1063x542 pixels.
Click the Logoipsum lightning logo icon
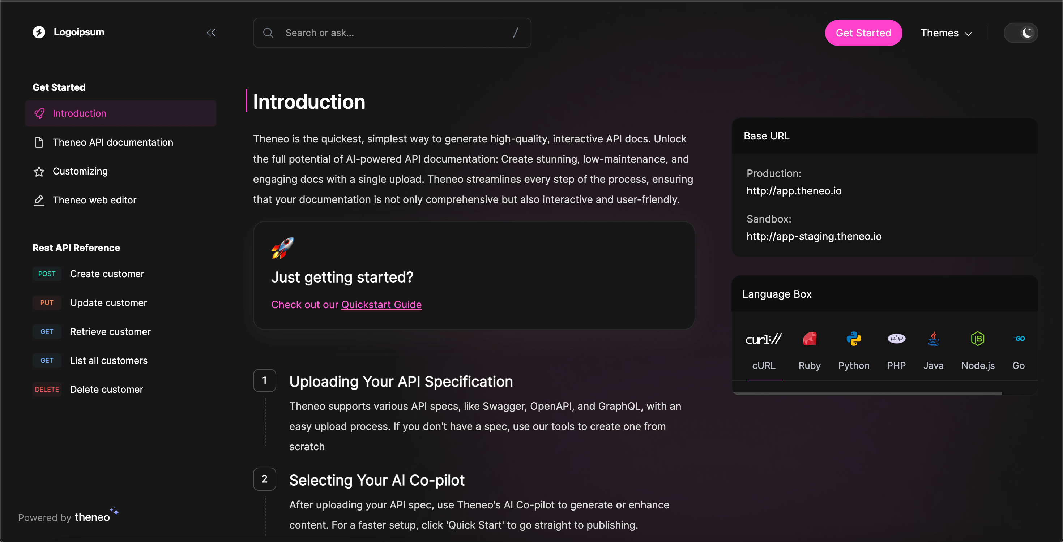coord(39,32)
